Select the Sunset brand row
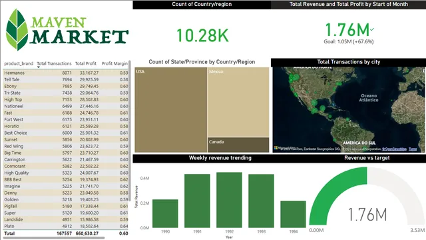 [66, 139]
